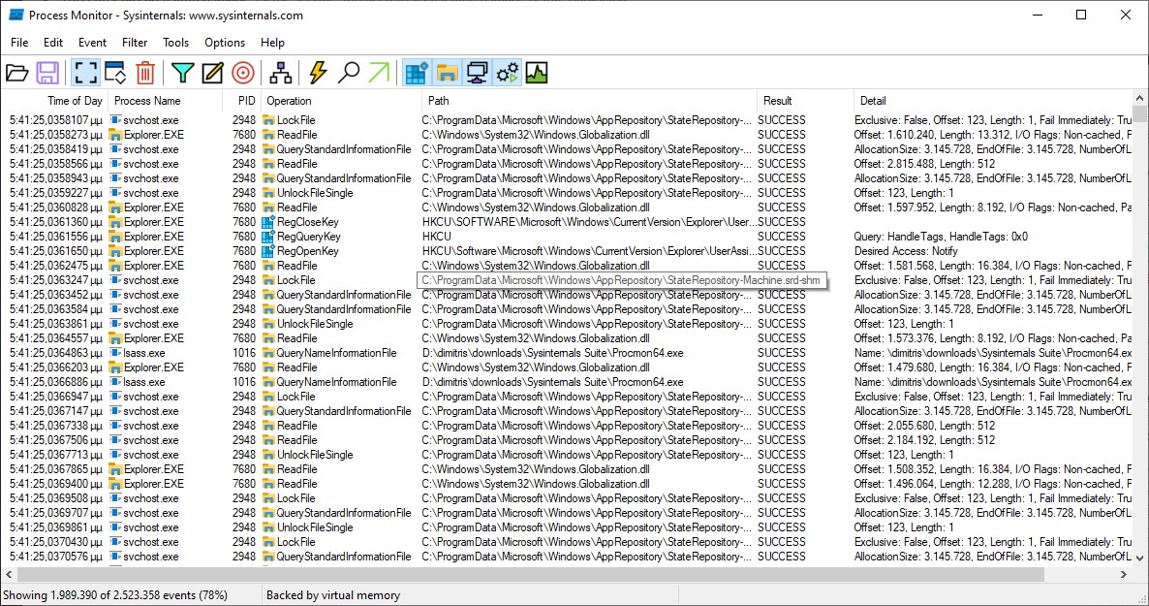Open the Edit menu
Image resolution: width=1149 pixels, height=606 pixels.
coord(52,43)
